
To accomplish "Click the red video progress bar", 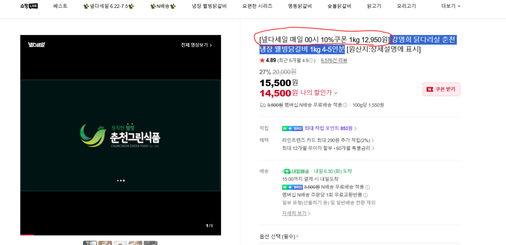I will click(x=27, y=235).
